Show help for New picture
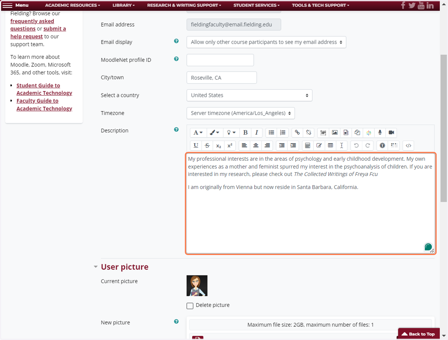 pos(177,321)
